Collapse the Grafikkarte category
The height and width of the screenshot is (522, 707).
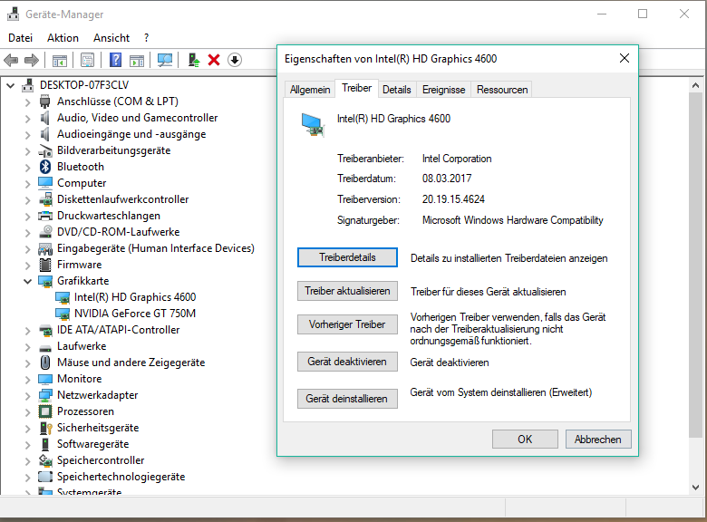click(27, 281)
